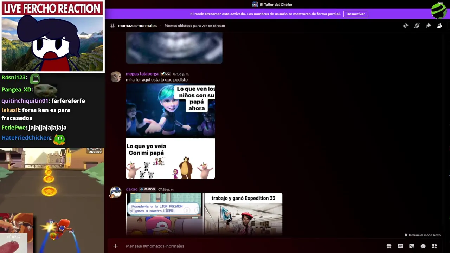Open the channel threads icon
This screenshot has width=450, height=253.
[405, 26]
